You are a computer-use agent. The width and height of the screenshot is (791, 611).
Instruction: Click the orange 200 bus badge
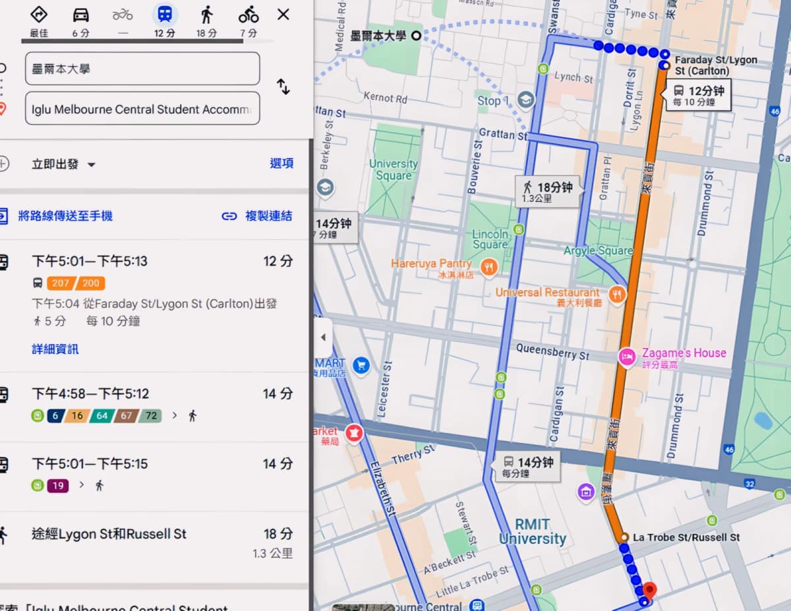pyautogui.click(x=91, y=283)
